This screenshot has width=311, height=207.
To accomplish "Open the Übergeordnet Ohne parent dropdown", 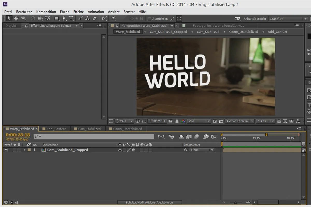I will click(202, 150).
